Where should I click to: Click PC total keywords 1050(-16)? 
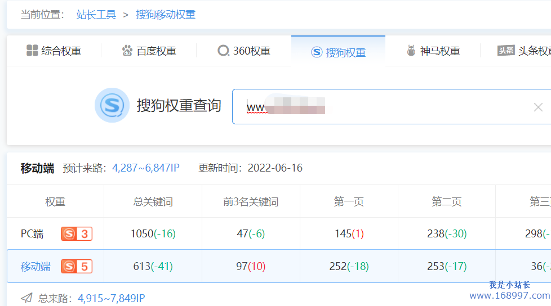coord(153,233)
